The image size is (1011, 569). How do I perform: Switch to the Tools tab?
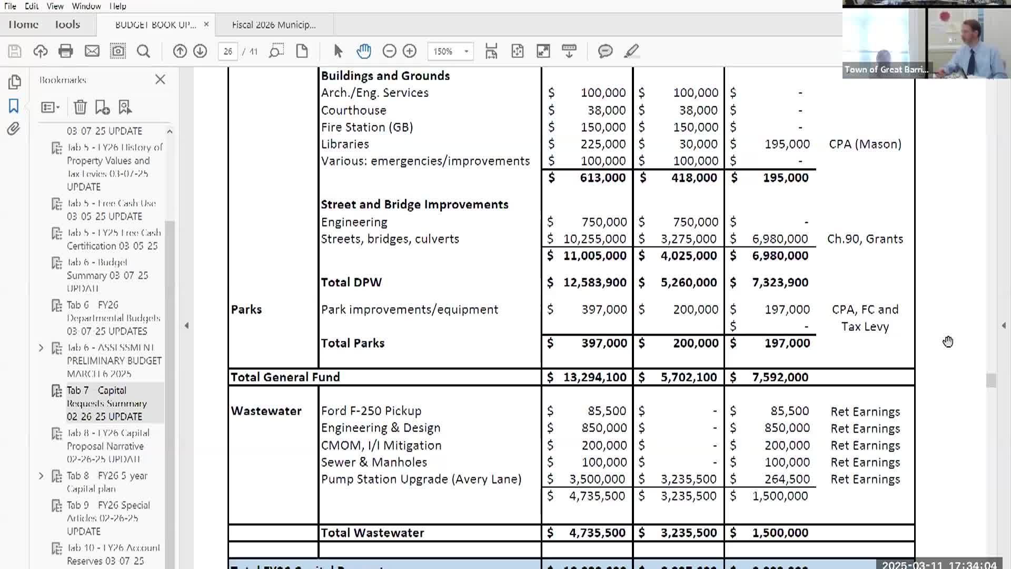click(67, 25)
